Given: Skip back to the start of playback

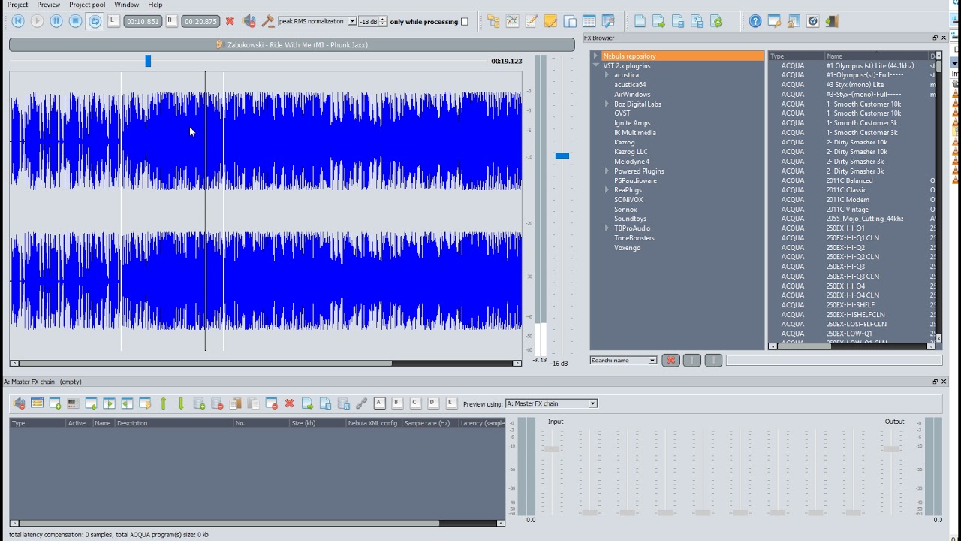Looking at the screenshot, I should click(18, 21).
